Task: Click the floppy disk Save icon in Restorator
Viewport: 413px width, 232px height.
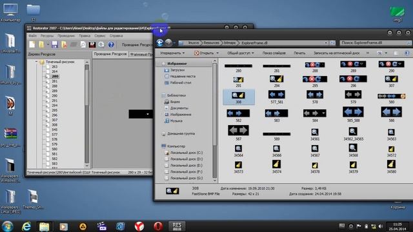Action: point(54,44)
